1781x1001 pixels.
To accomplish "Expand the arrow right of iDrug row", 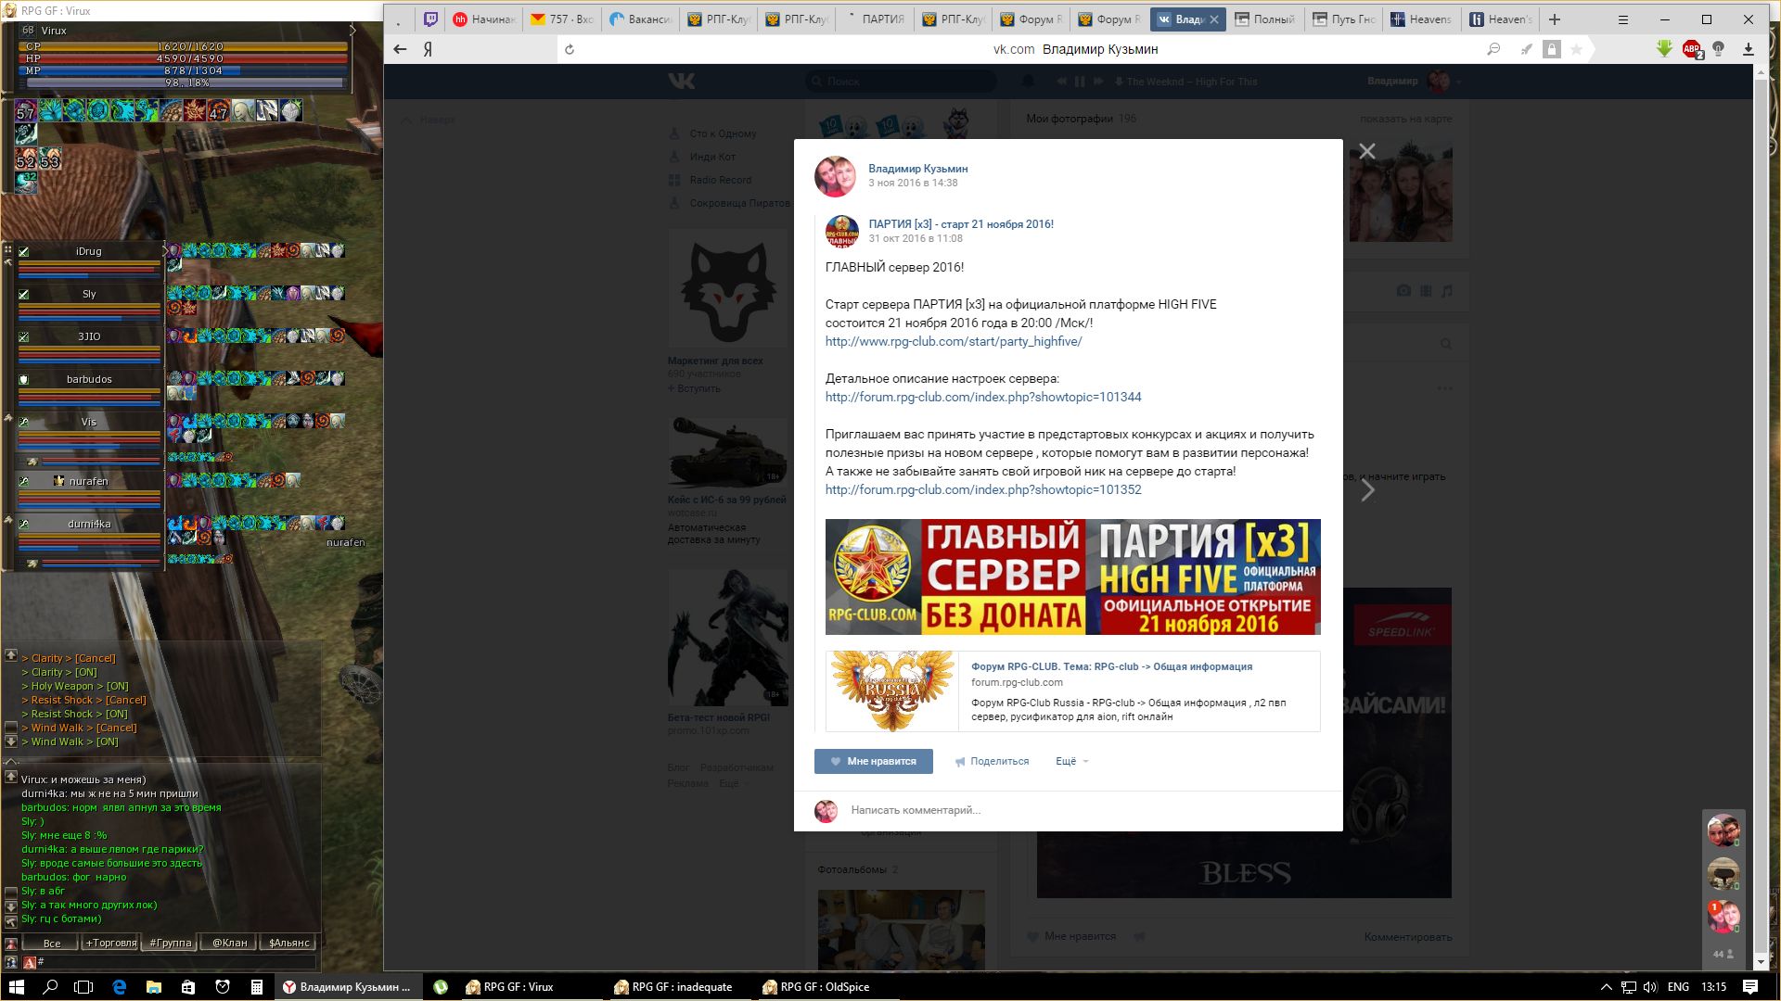I will [x=166, y=250].
